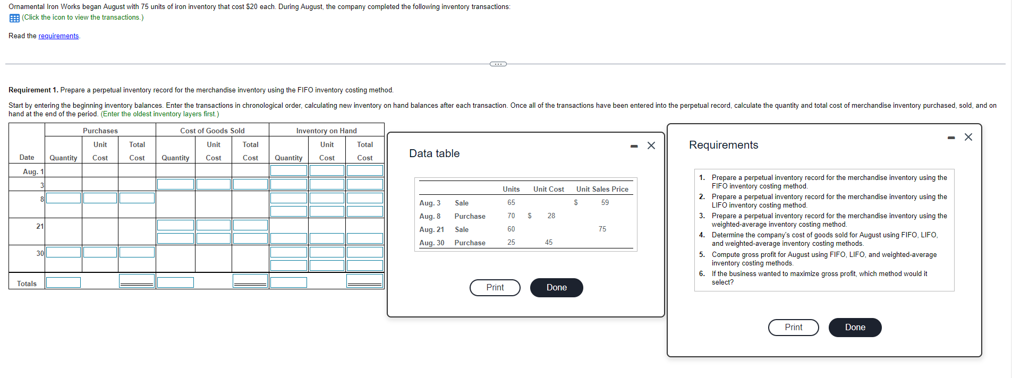Select Totals Inventory on Hand total cost field
1012x378 pixels.
point(365,281)
